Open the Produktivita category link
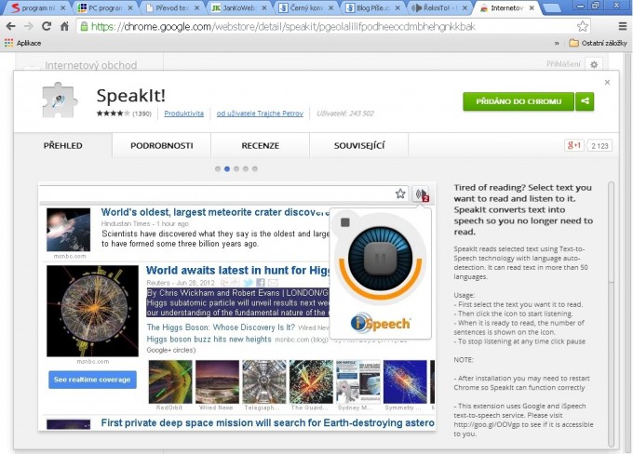 [183, 113]
